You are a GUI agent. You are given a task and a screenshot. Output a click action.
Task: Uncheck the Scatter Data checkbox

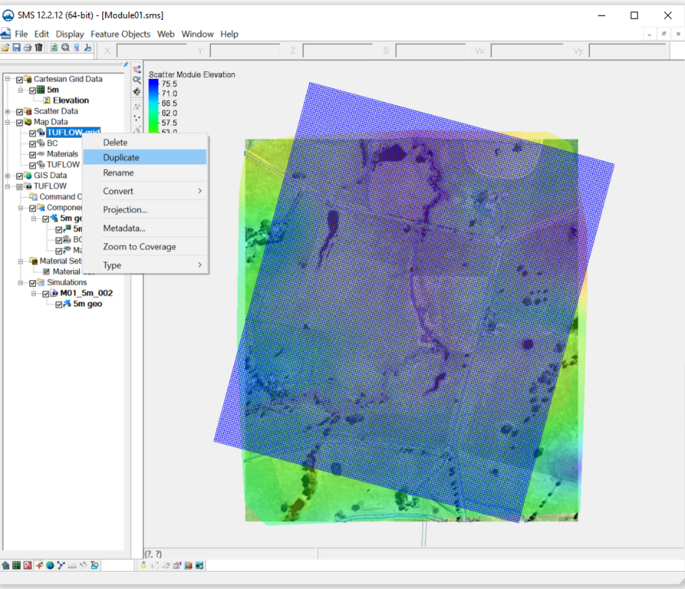(x=20, y=111)
